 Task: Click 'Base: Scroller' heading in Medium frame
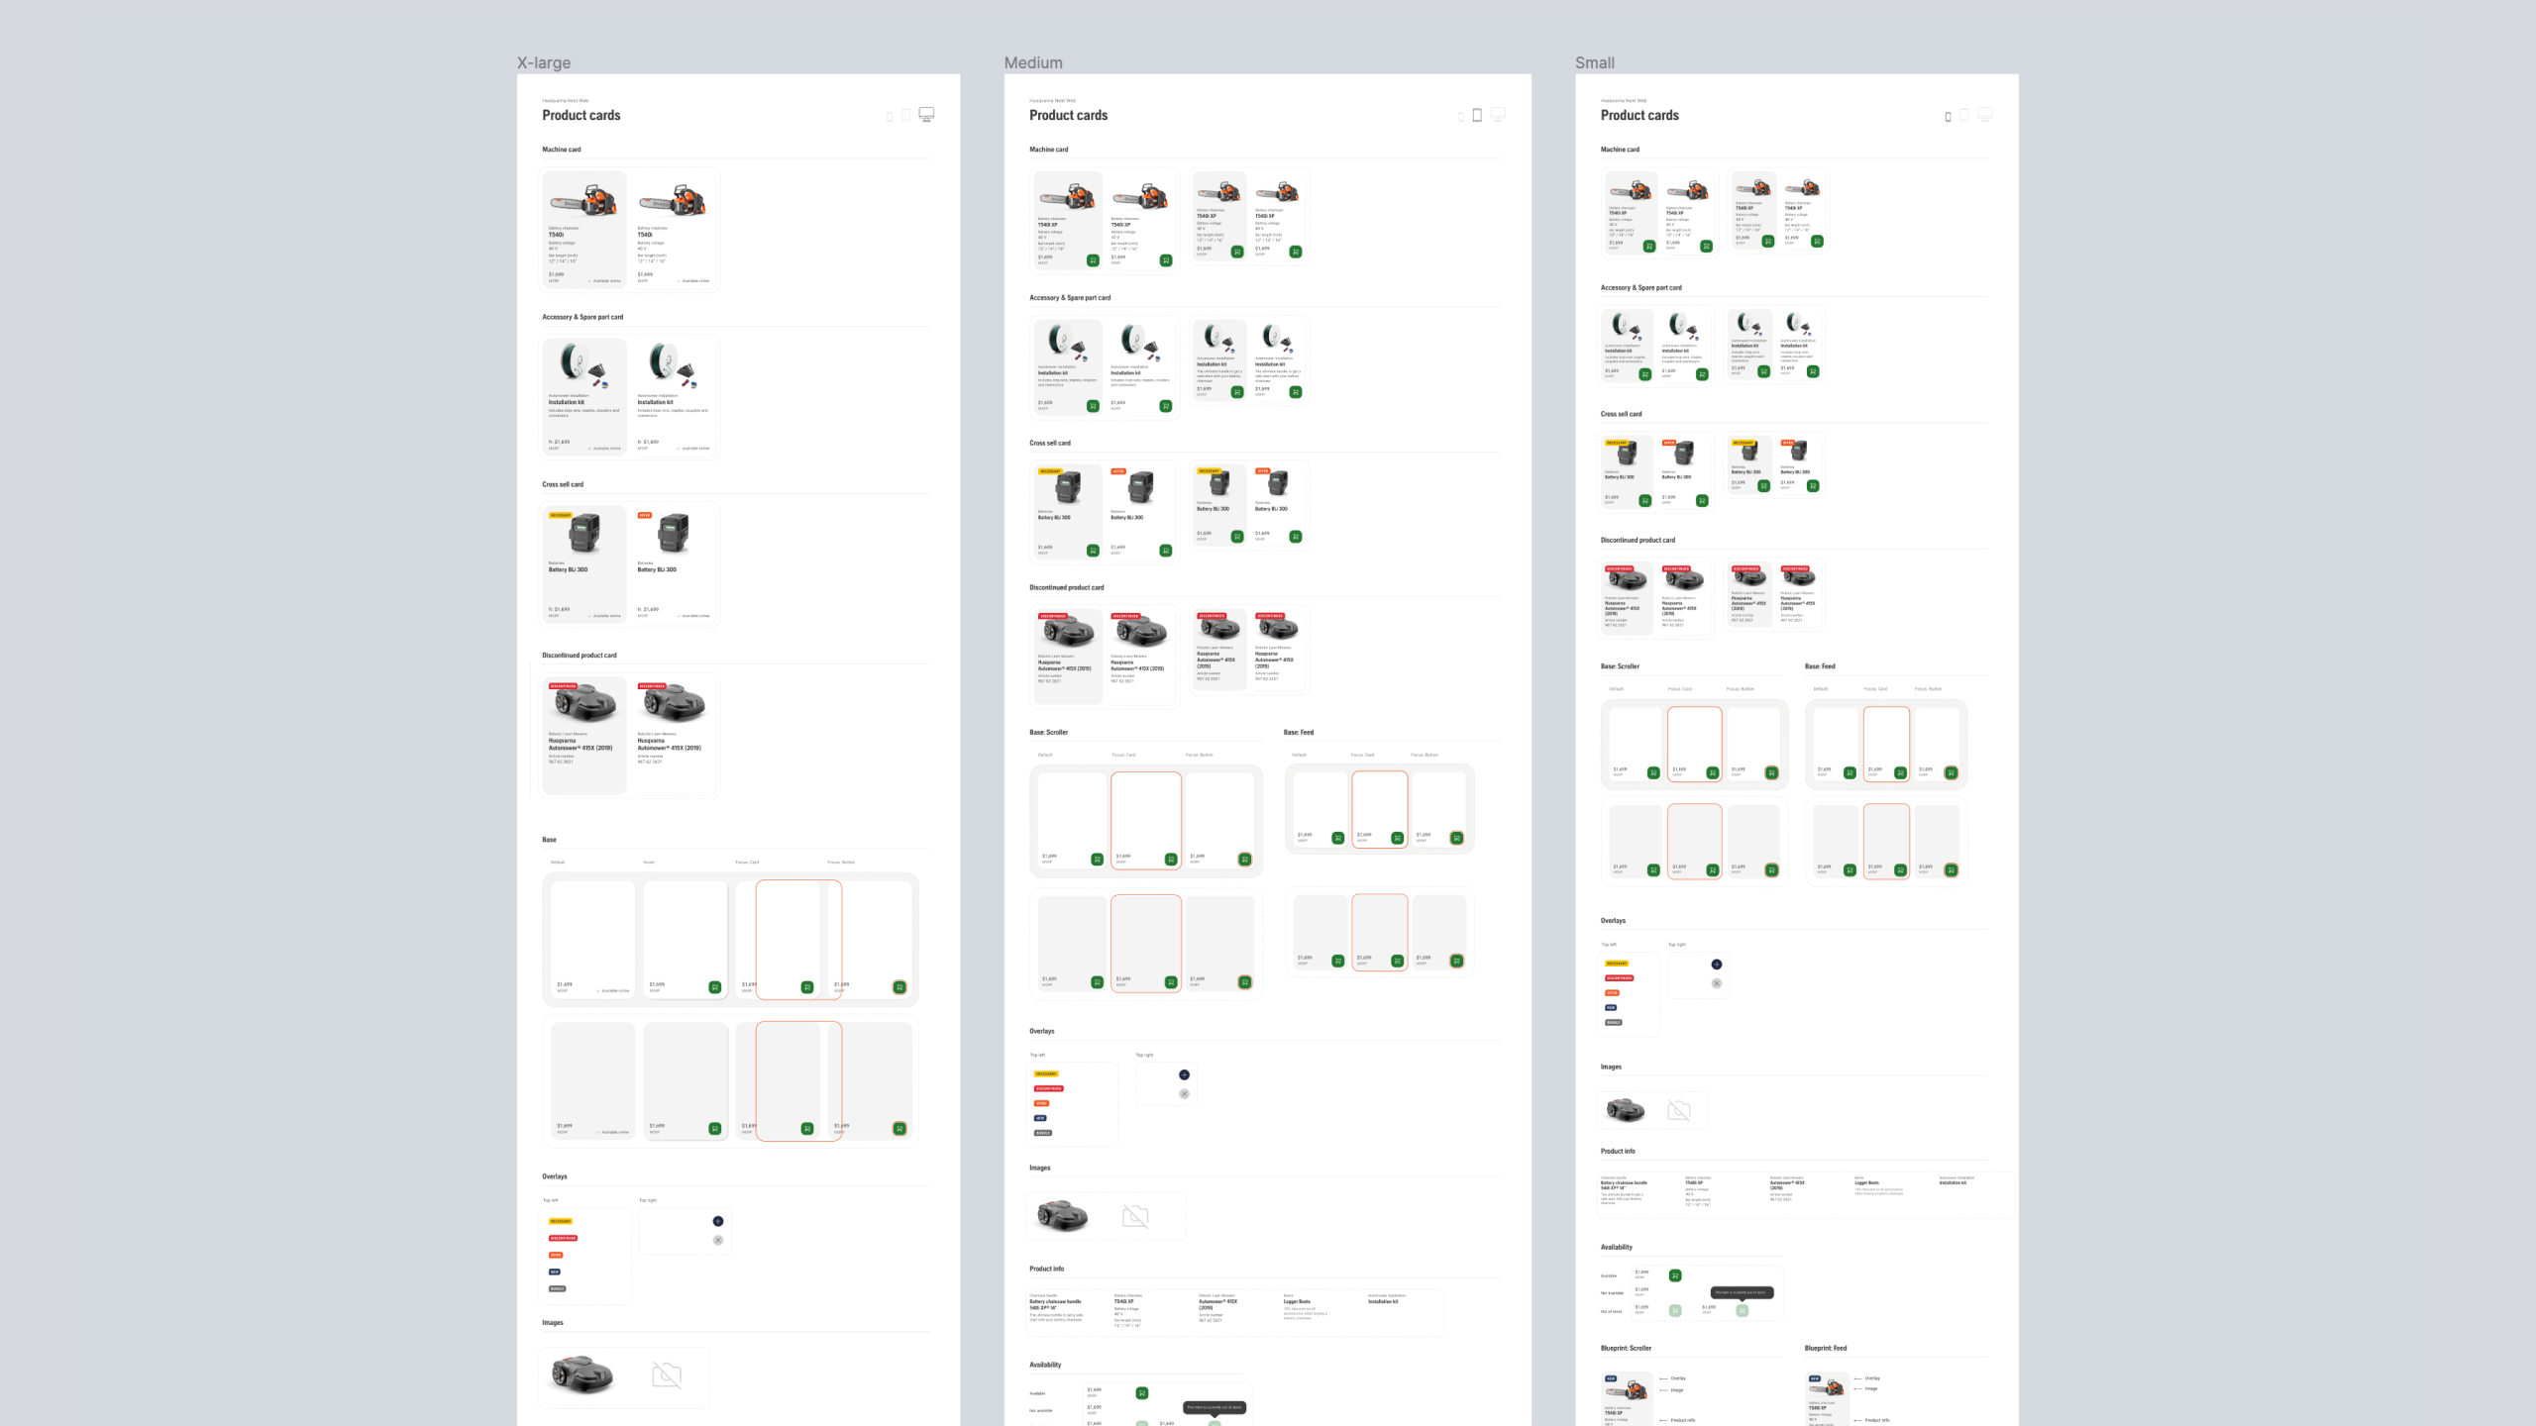pyautogui.click(x=1048, y=732)
